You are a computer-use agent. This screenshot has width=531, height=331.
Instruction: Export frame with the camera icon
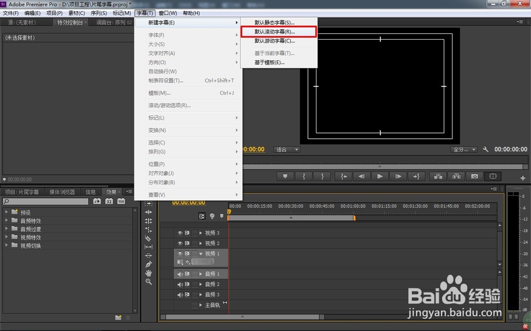coord(474,176)
